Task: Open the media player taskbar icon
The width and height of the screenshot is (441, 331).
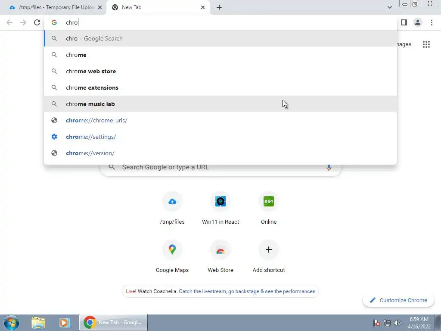Action: pyautogui.click(x=64, y=322)
